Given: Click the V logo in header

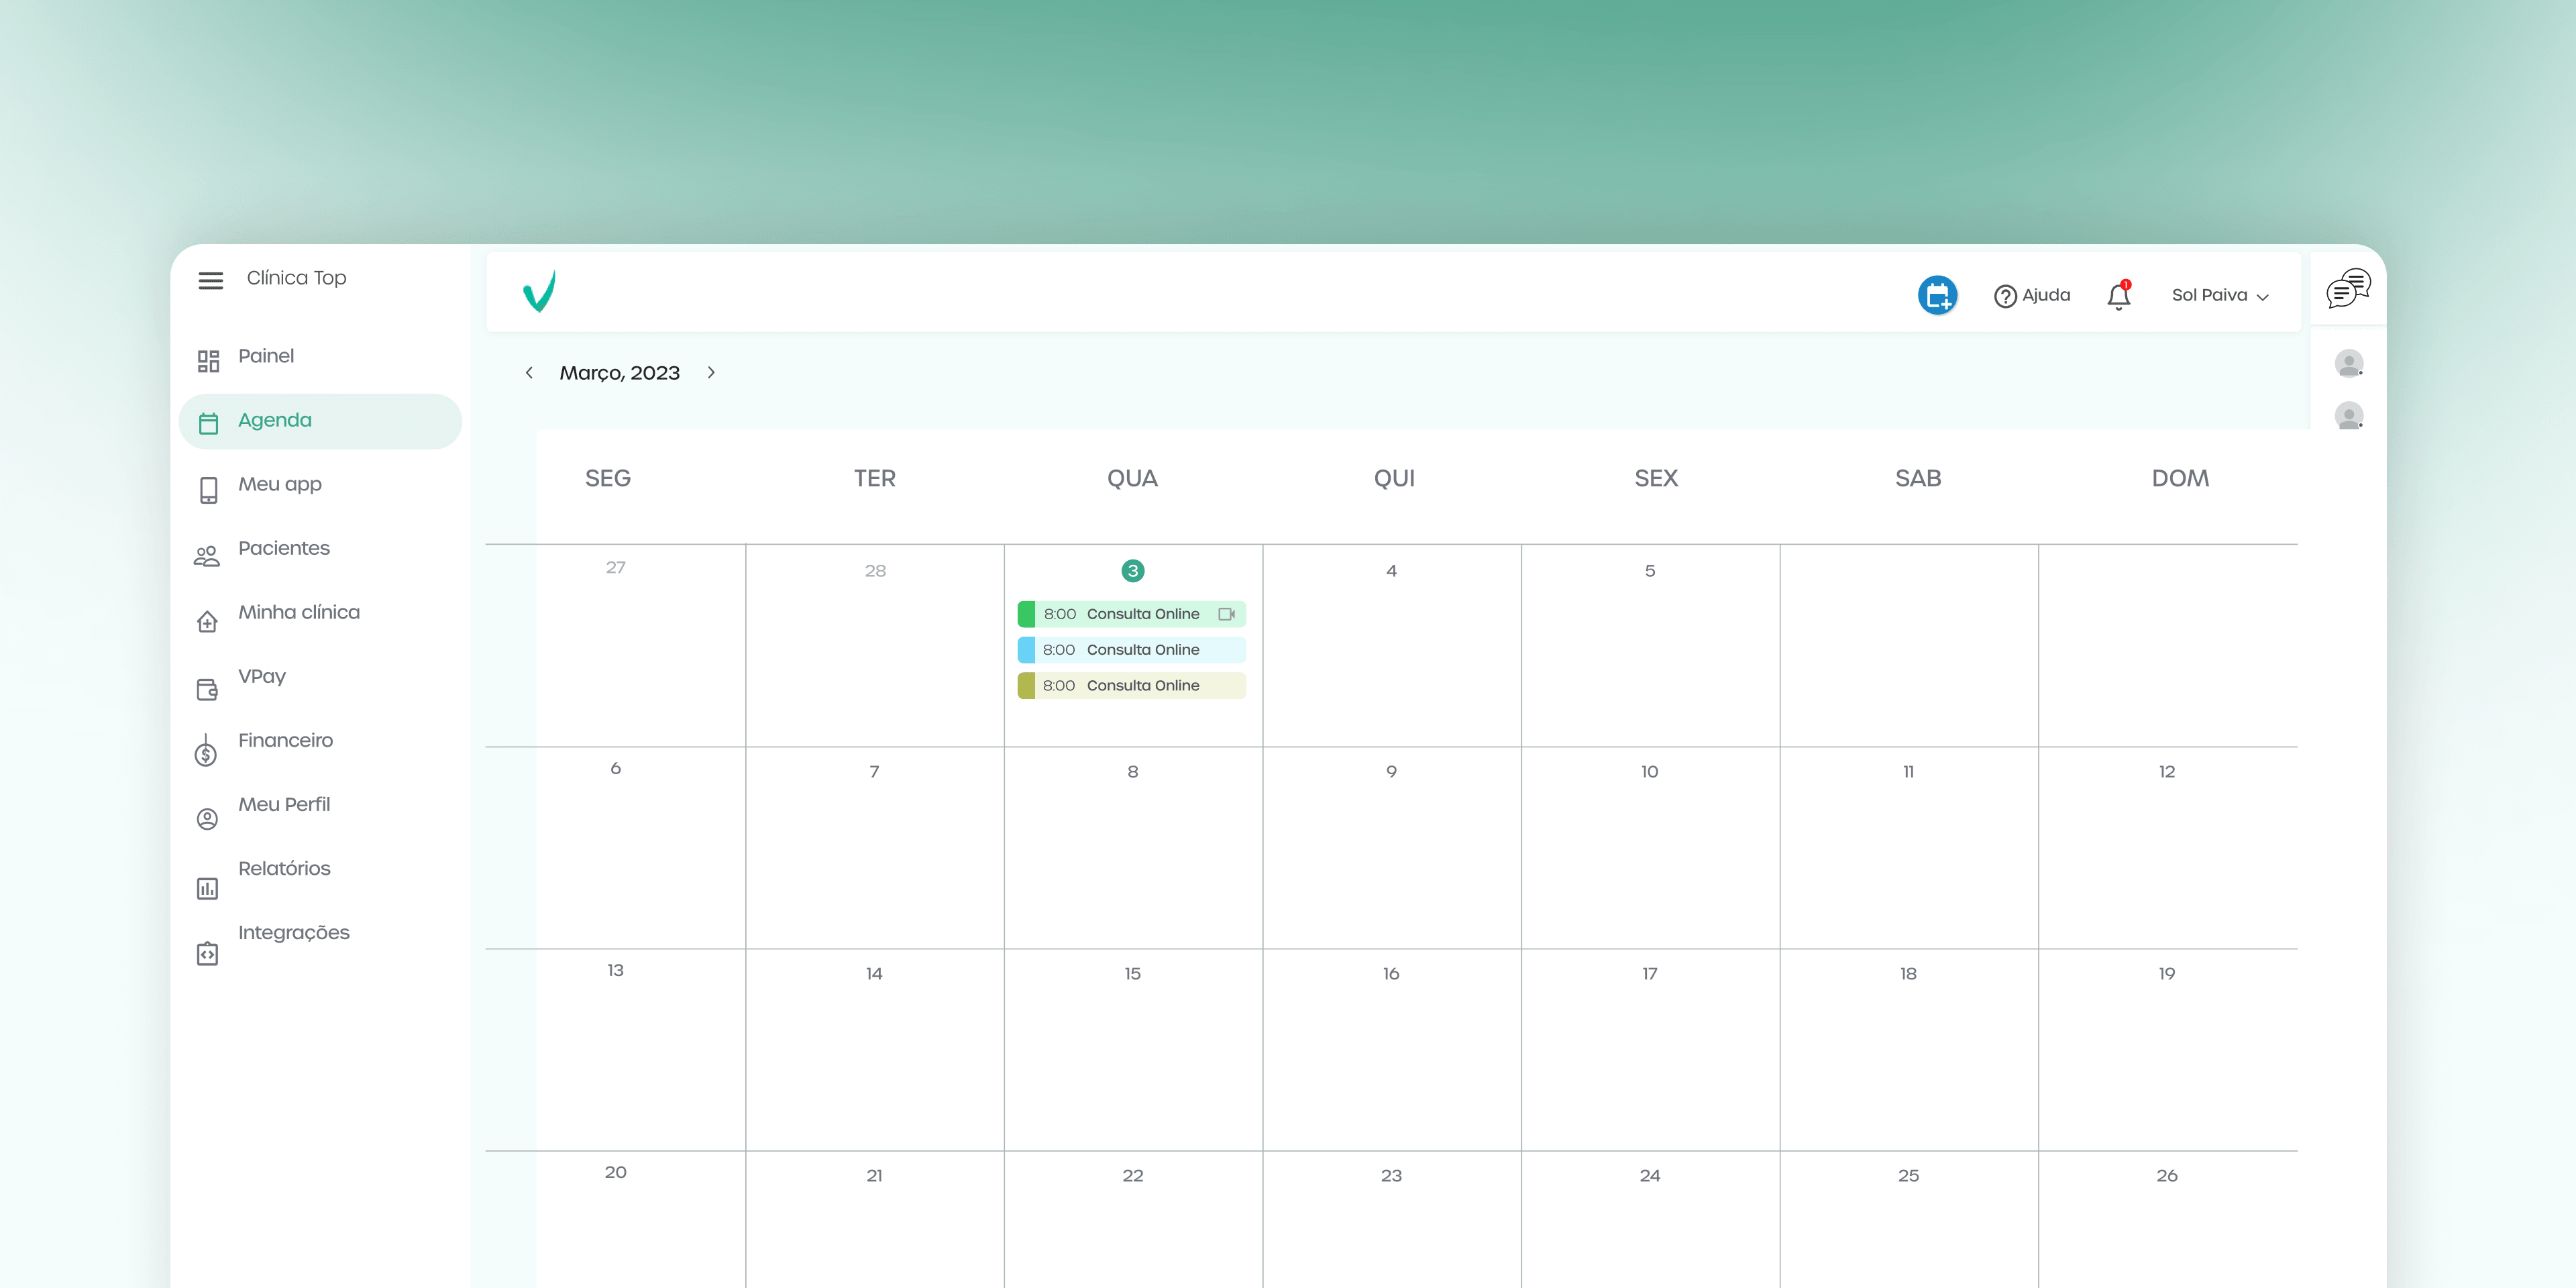Looking at the screenshot, I should pos(540,291).
